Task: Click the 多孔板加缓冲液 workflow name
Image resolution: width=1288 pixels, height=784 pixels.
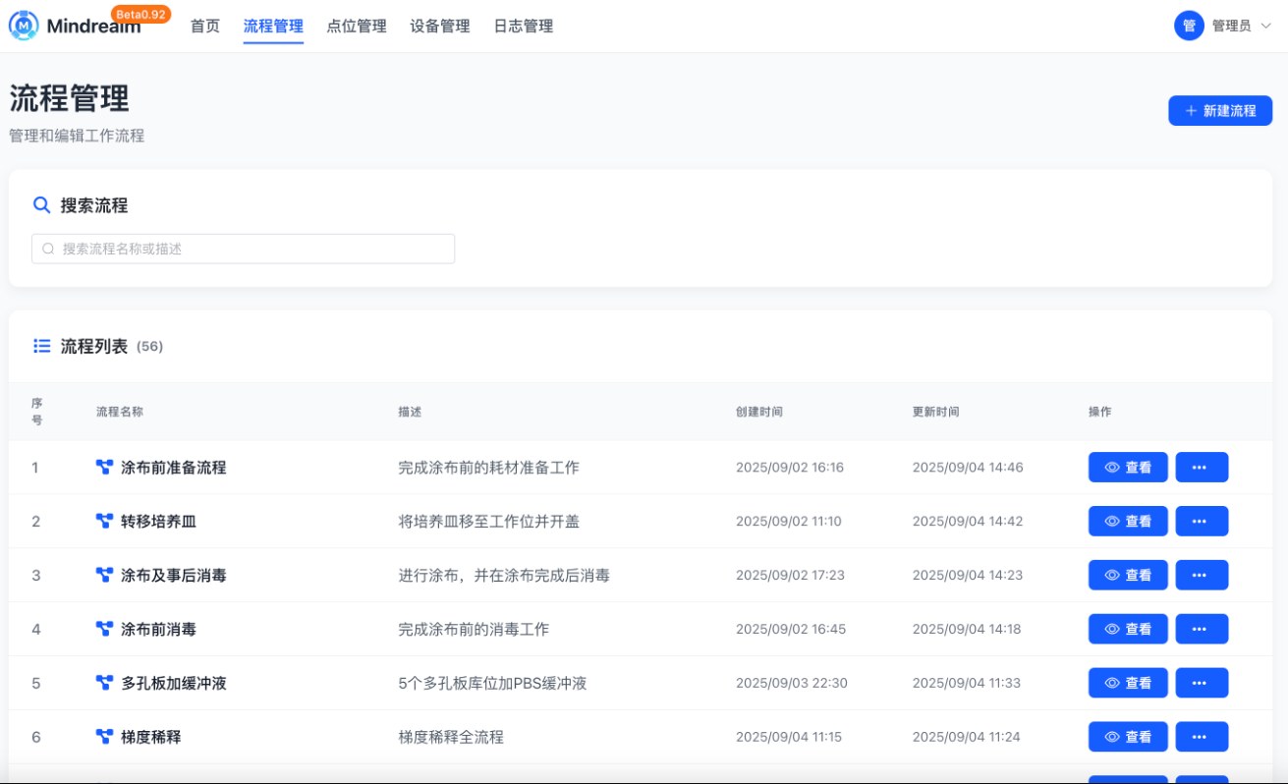Action: tap(174, 683)
